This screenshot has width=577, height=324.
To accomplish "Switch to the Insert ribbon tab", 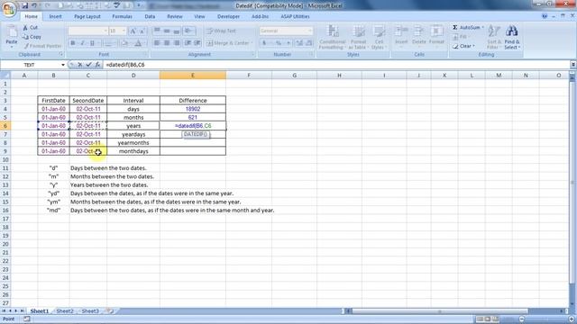I will (55, 16).
